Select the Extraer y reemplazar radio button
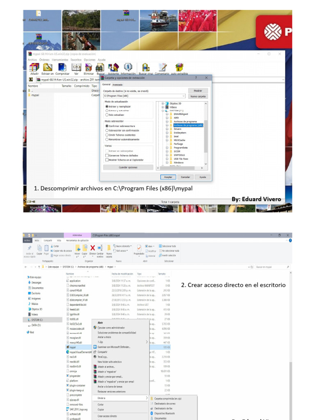The height and width of the screenshot is (420, 315). point(107,107)
